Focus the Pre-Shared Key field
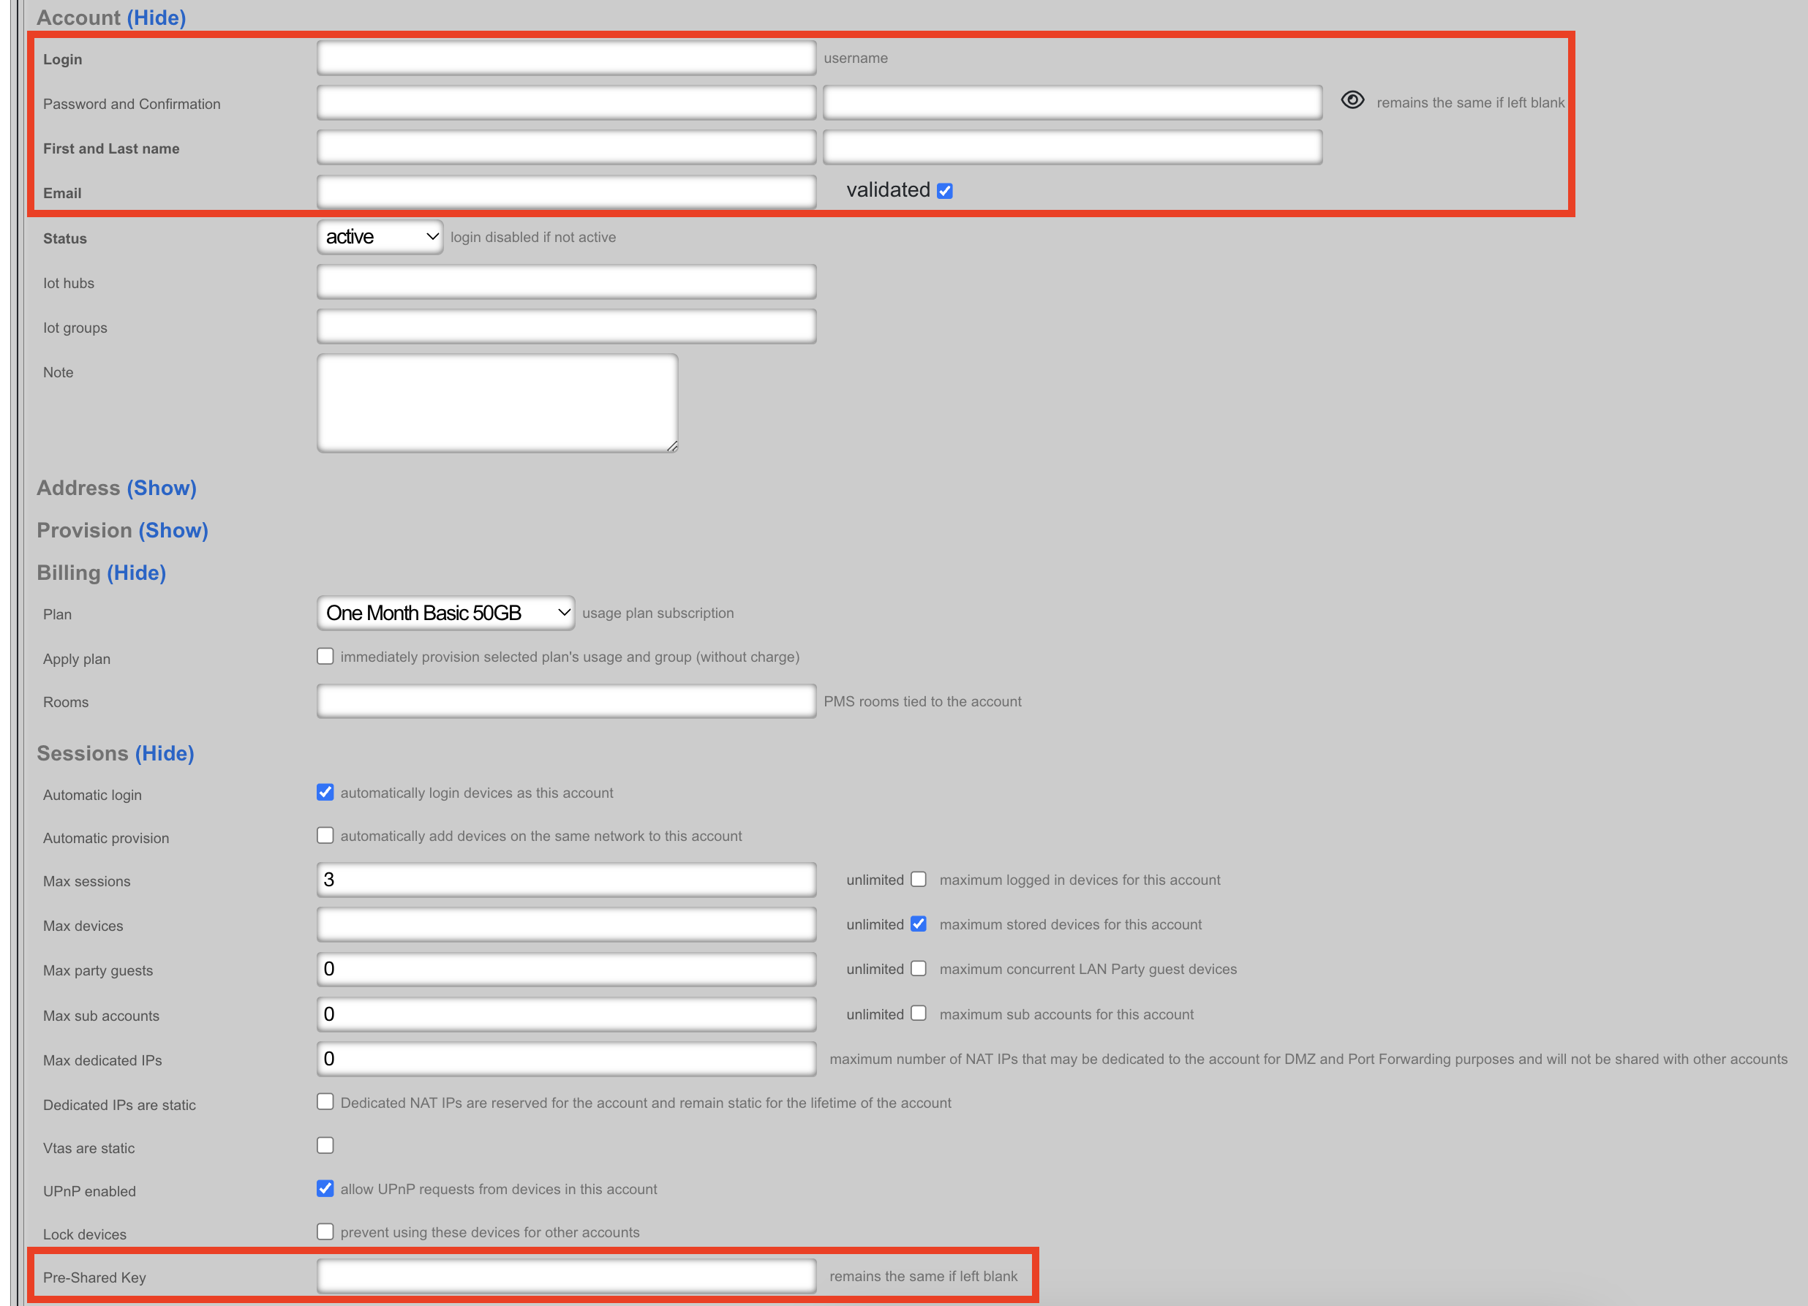The image size is (1808, 1306). pos(566,1277)
